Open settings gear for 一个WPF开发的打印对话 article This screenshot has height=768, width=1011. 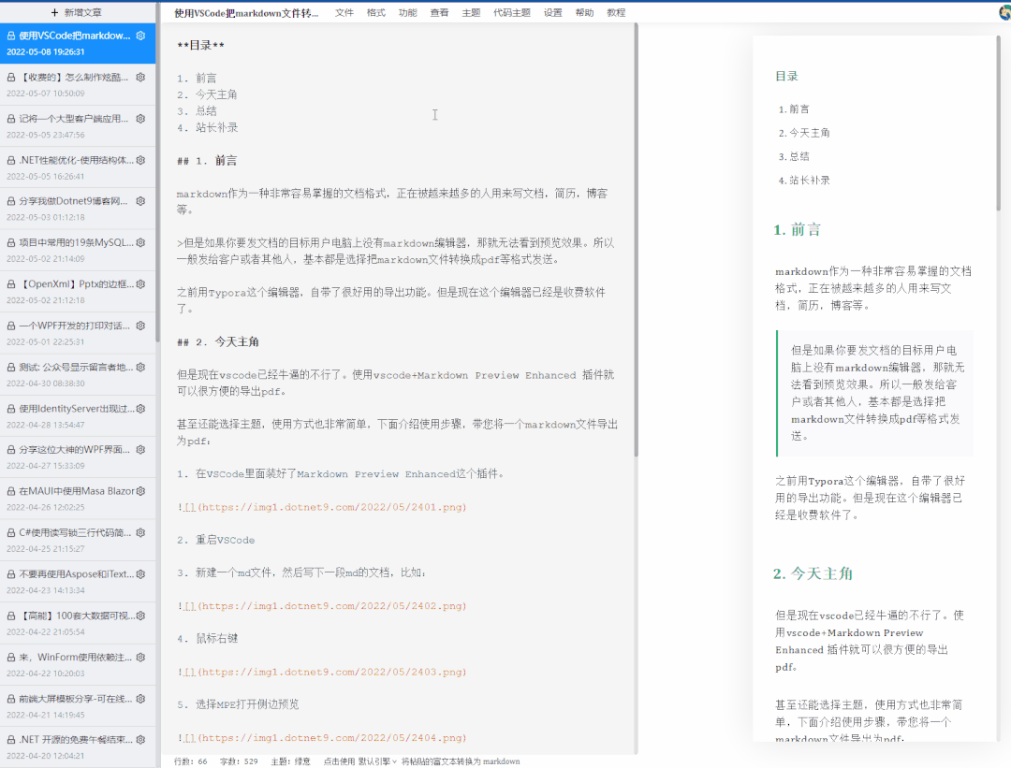[x=140, y=326]
